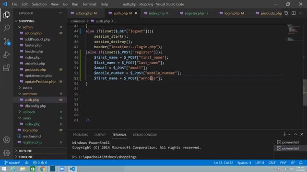The width and height of the screenshot is (307, 172).
Task: Switch to register.php editor tab
Action: [x=196, y=13]
